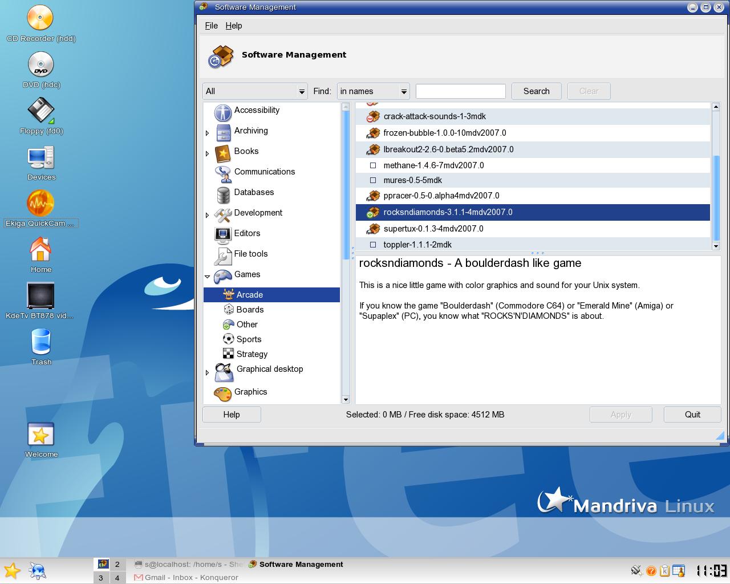Click the category tree scrollbar thumb

click(345, 184)
